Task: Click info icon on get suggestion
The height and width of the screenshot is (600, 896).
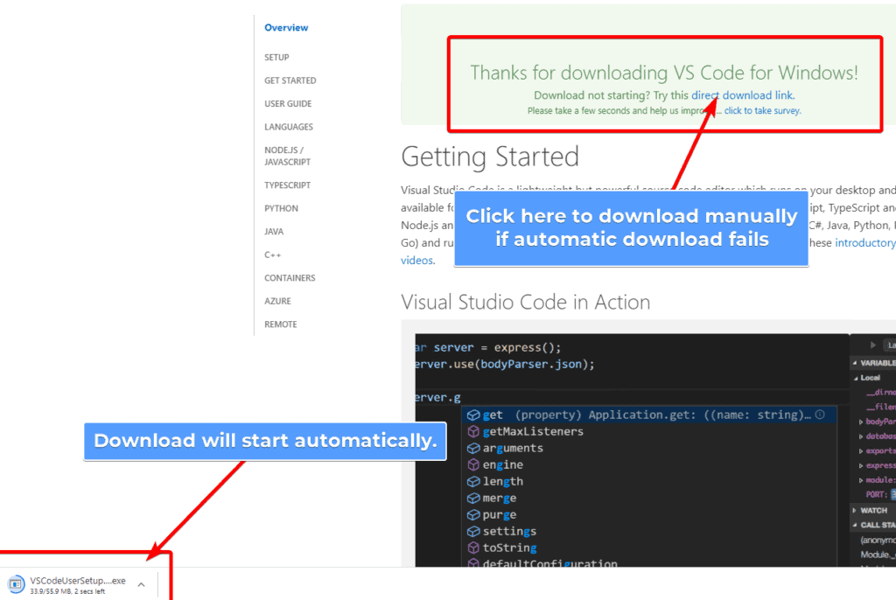Action: tap(820, 415)
